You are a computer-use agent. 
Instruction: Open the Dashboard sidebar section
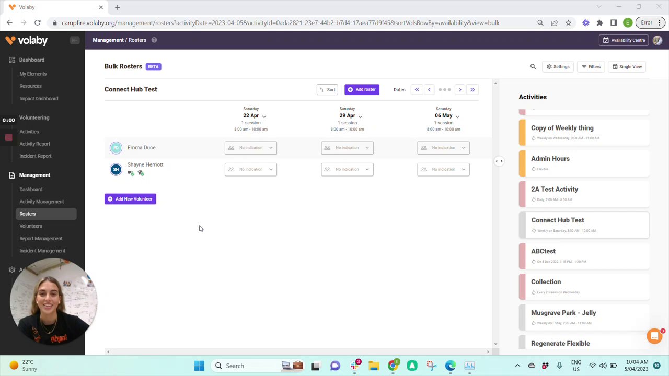click(x=32, y=60)
